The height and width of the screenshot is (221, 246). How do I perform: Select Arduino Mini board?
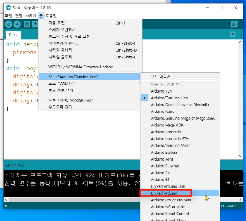pyautogui.click(x=180, y=159)
